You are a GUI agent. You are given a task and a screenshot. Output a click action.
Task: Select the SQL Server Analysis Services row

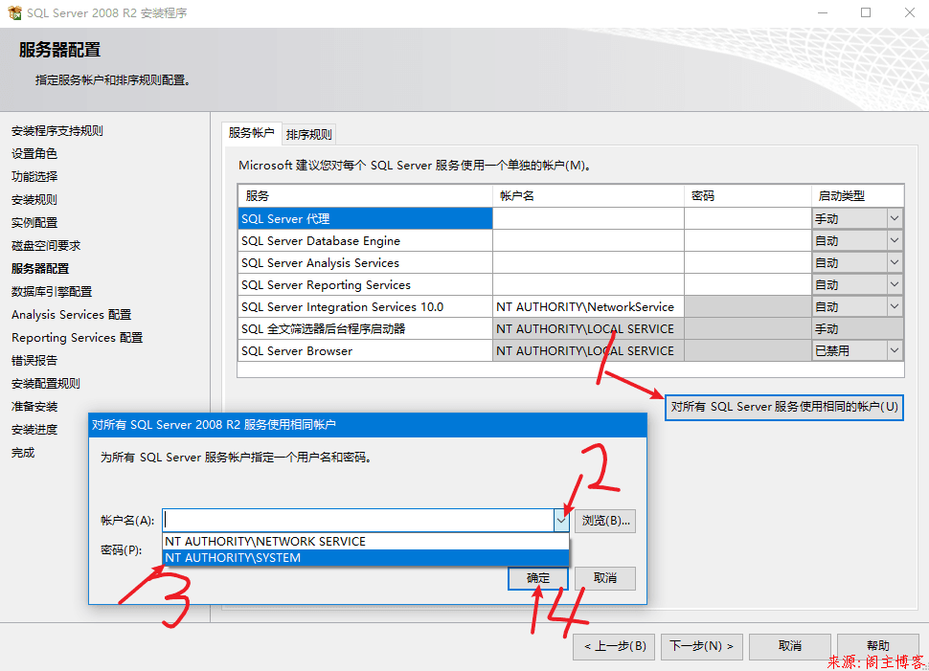(365, 262)
